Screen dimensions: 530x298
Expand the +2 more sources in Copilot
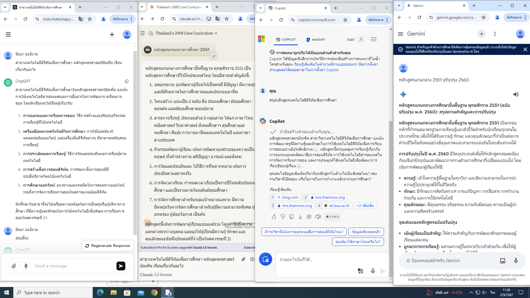[x=365, y=206]
